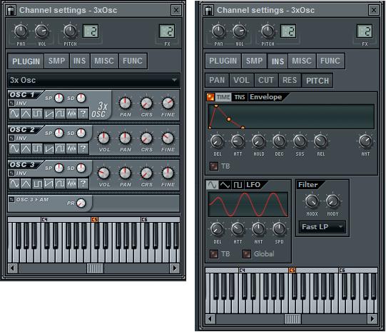Choose sine shape for the LFO

click(x=212, y=185)
